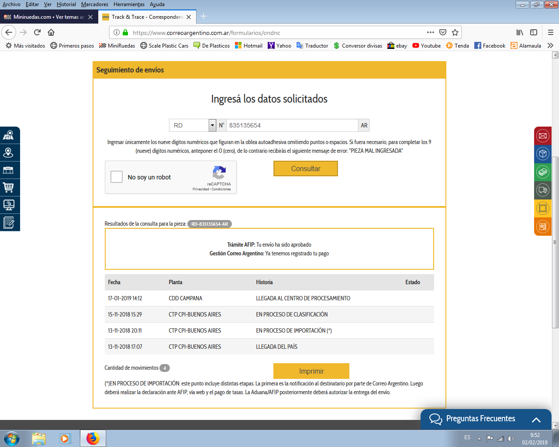This screenshot has height=447, width=559.
Task: Open the Windows Start button
Action: pyautogui.click(x=11, y=438)
